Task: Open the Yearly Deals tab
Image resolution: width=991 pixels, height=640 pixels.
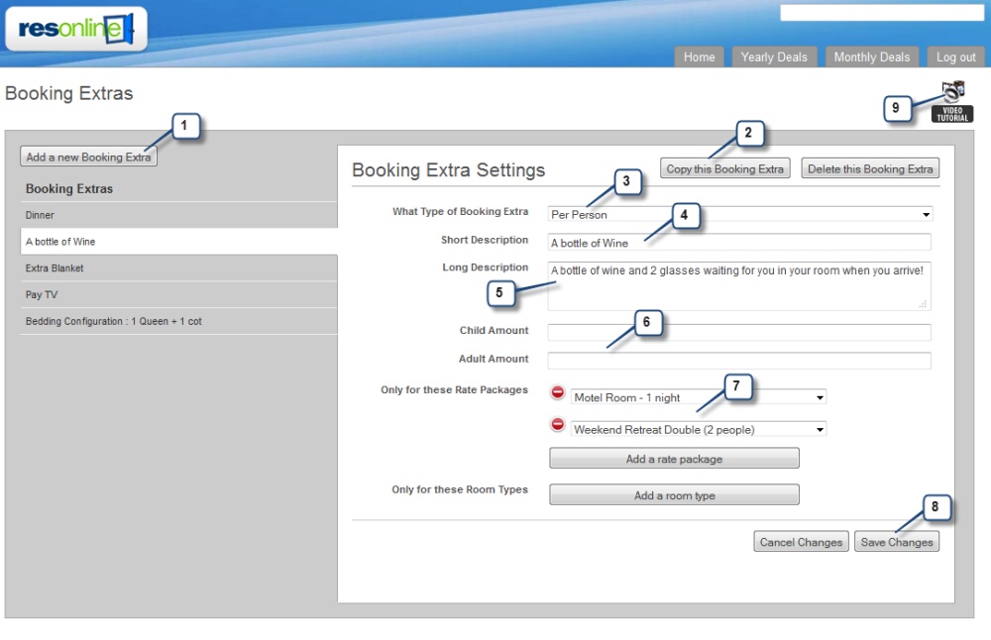Action: (774, 57)
